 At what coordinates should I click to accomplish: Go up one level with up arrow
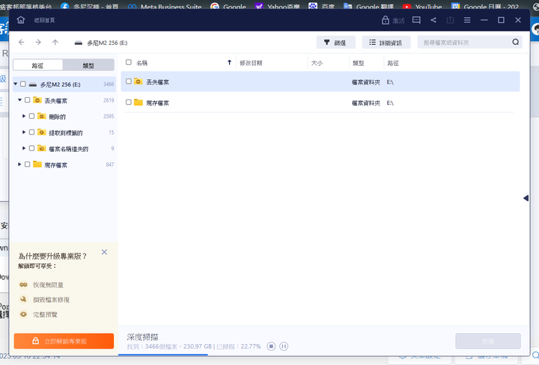(55, 42)
